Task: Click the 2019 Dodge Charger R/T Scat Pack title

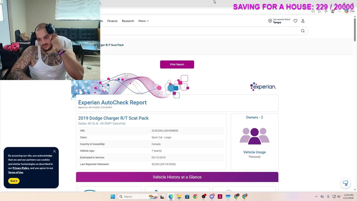Action: pos(113,118)
